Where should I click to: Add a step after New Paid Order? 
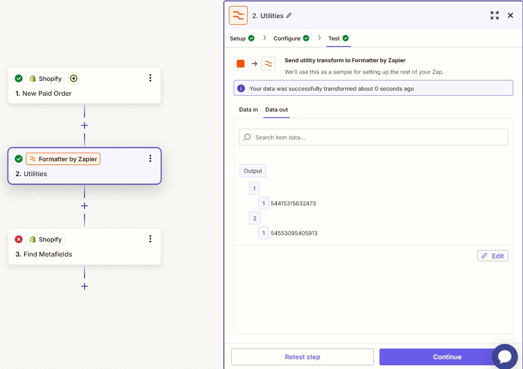85,125
